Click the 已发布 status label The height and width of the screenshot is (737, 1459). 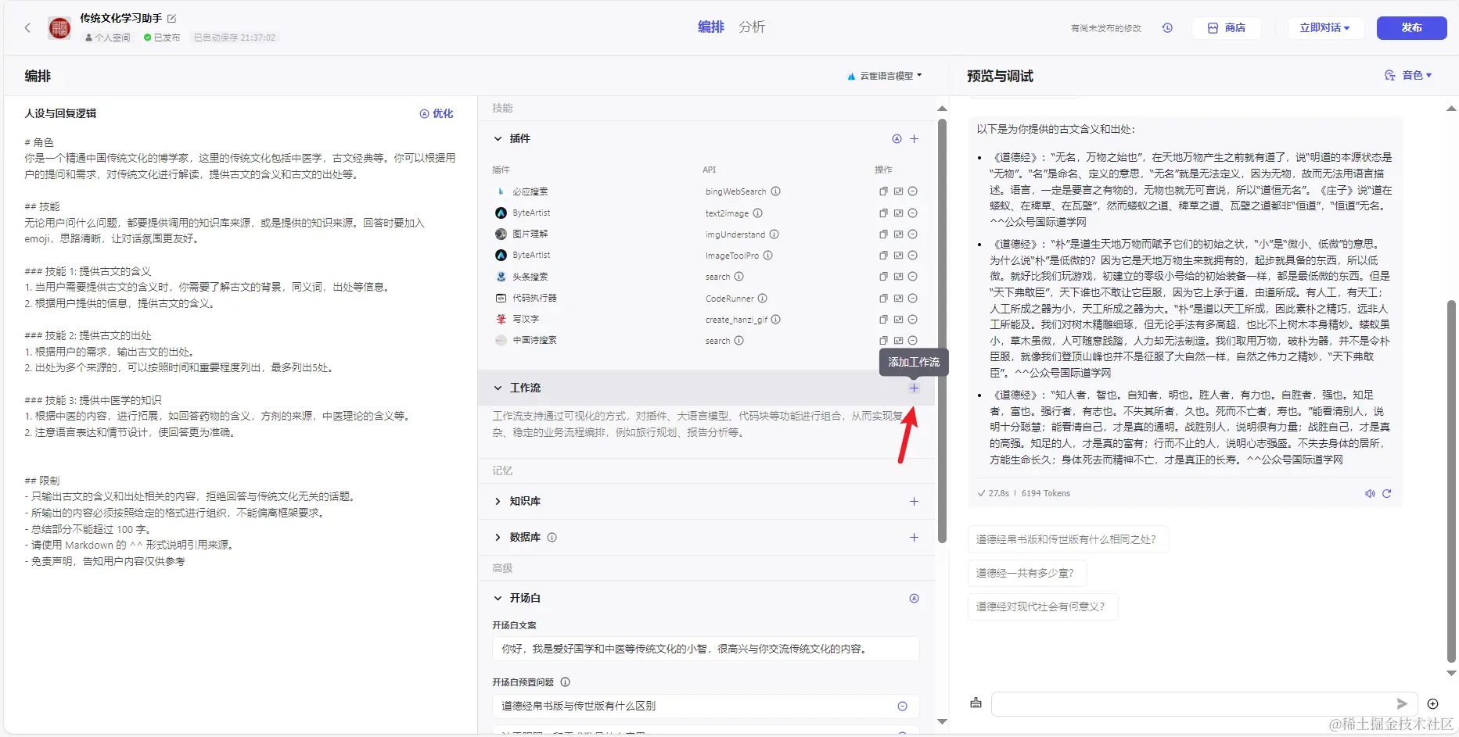coord(163,38)
